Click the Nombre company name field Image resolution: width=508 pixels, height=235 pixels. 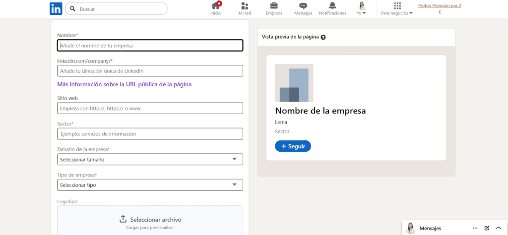(150, 46)
